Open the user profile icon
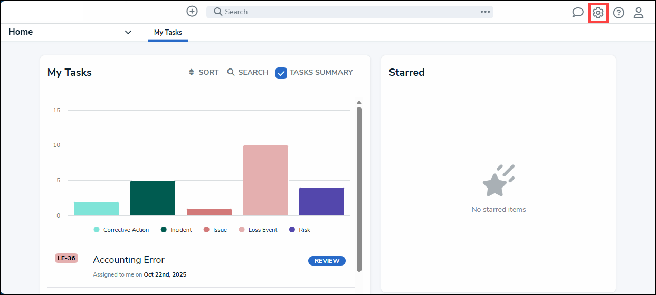This screenshot has width=656, height=295. (639, 13)
